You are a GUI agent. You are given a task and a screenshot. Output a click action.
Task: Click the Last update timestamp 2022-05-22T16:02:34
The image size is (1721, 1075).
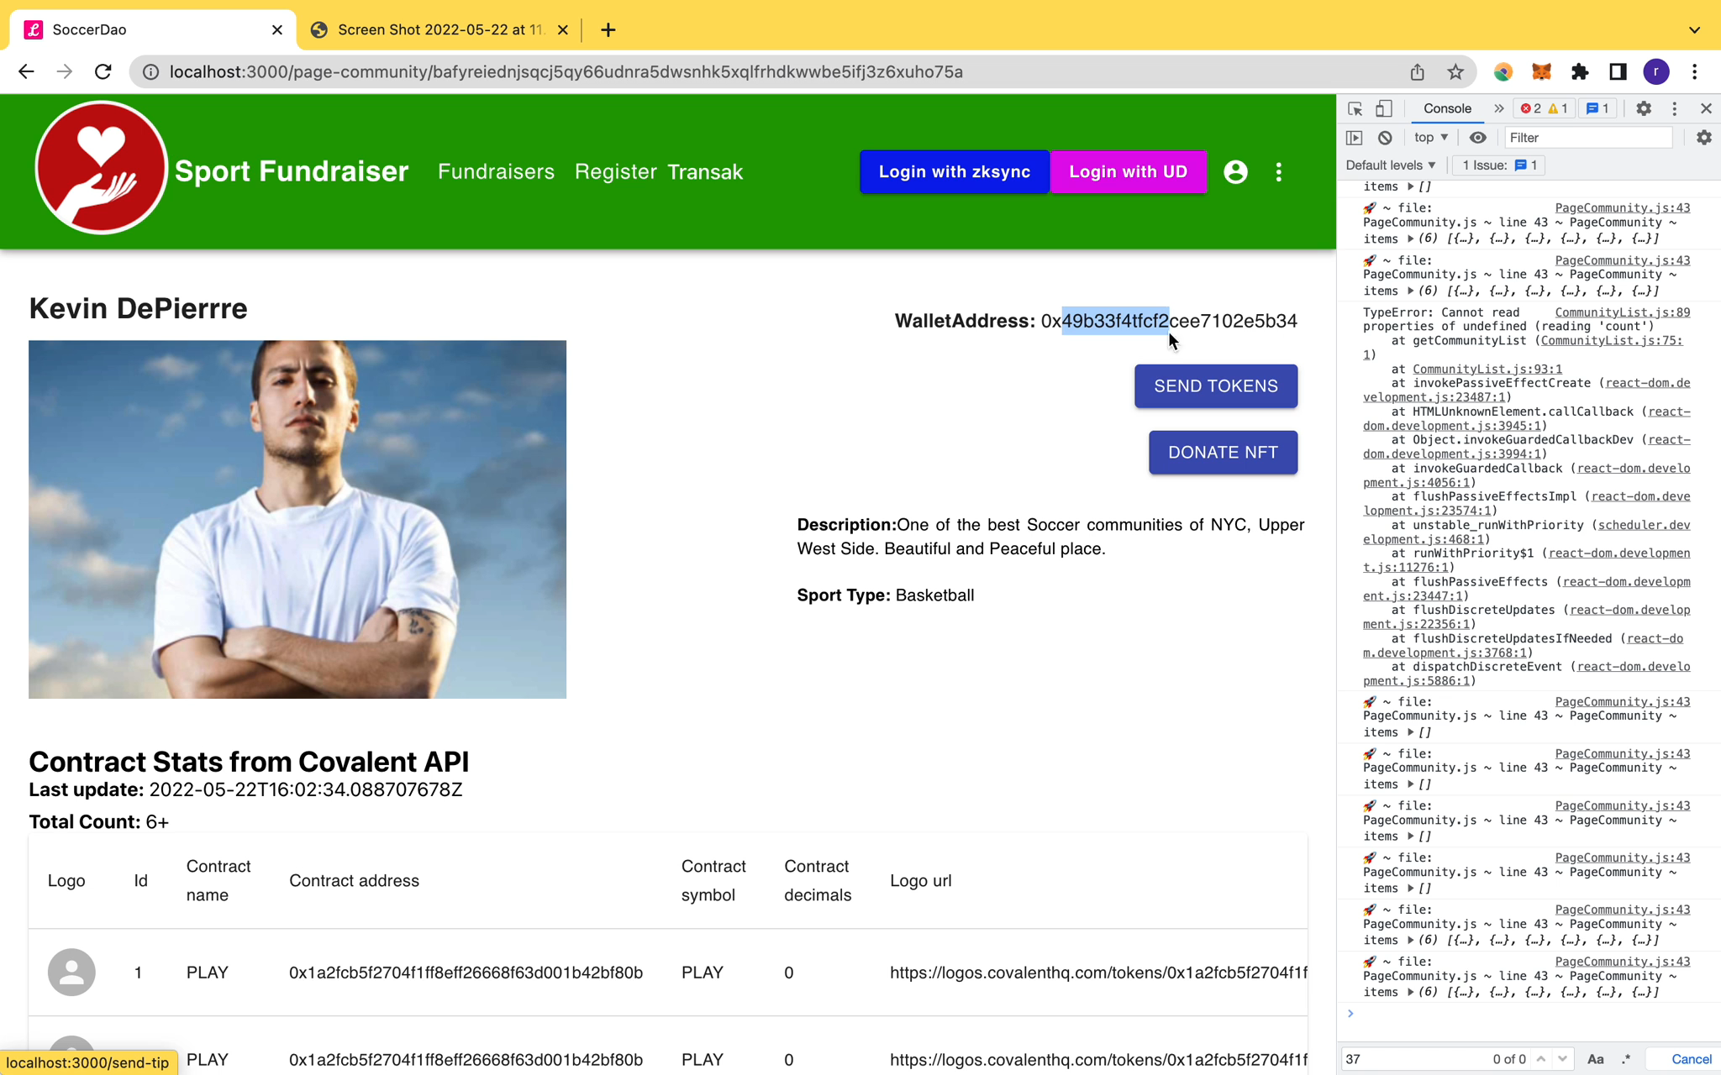[x=306, y=790]
